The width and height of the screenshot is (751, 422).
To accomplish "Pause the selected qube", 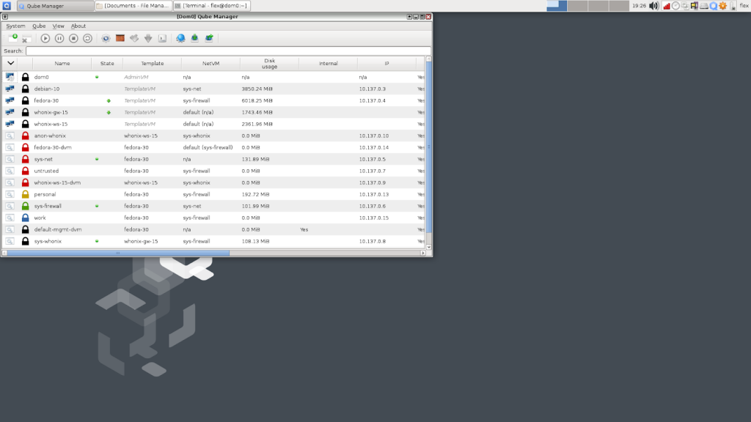I will [x=59, y=38].
